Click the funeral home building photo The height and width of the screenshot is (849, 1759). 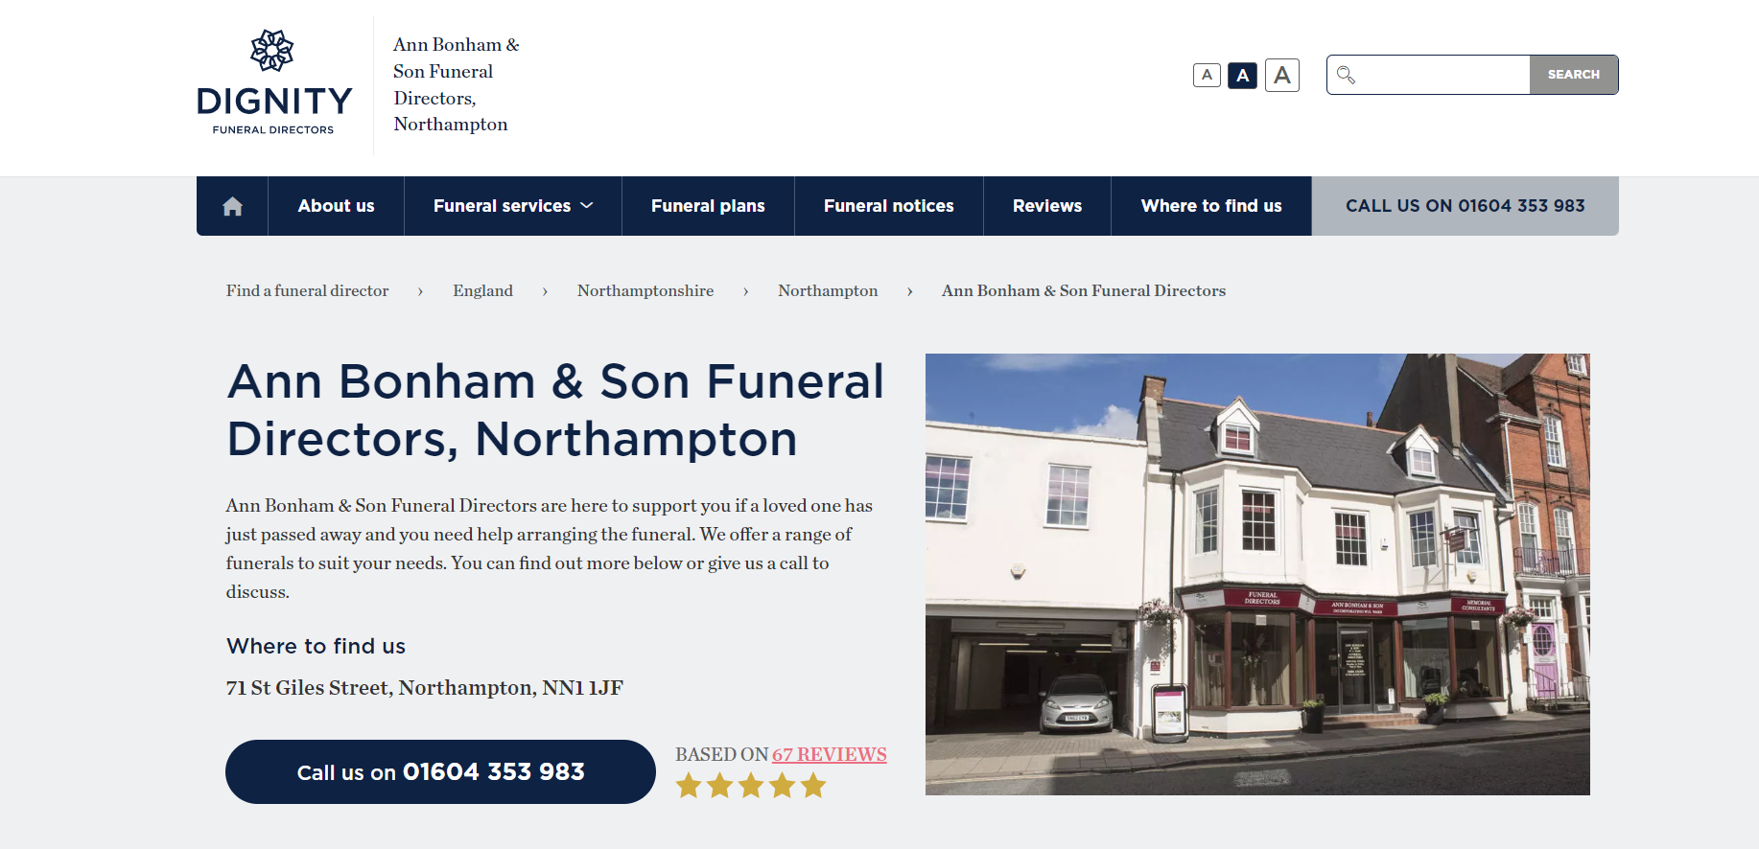1257,574
